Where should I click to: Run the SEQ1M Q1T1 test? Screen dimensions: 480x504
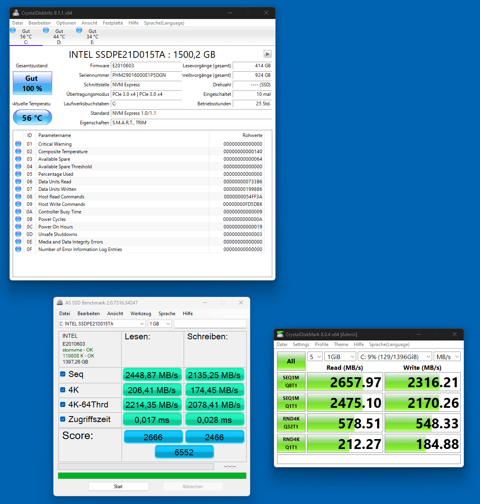click(x=291, y=402)
